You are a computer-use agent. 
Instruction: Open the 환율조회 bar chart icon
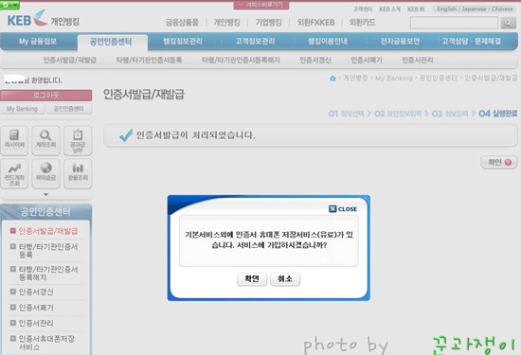[x=78, y=173]
